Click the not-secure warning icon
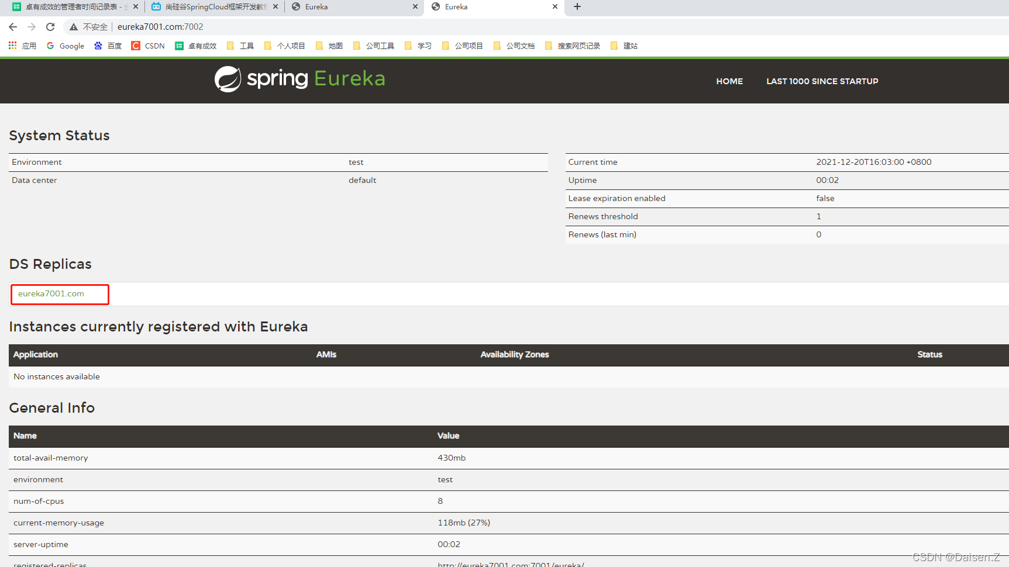The image size is (1009, 567). click(x=74, y=27)
